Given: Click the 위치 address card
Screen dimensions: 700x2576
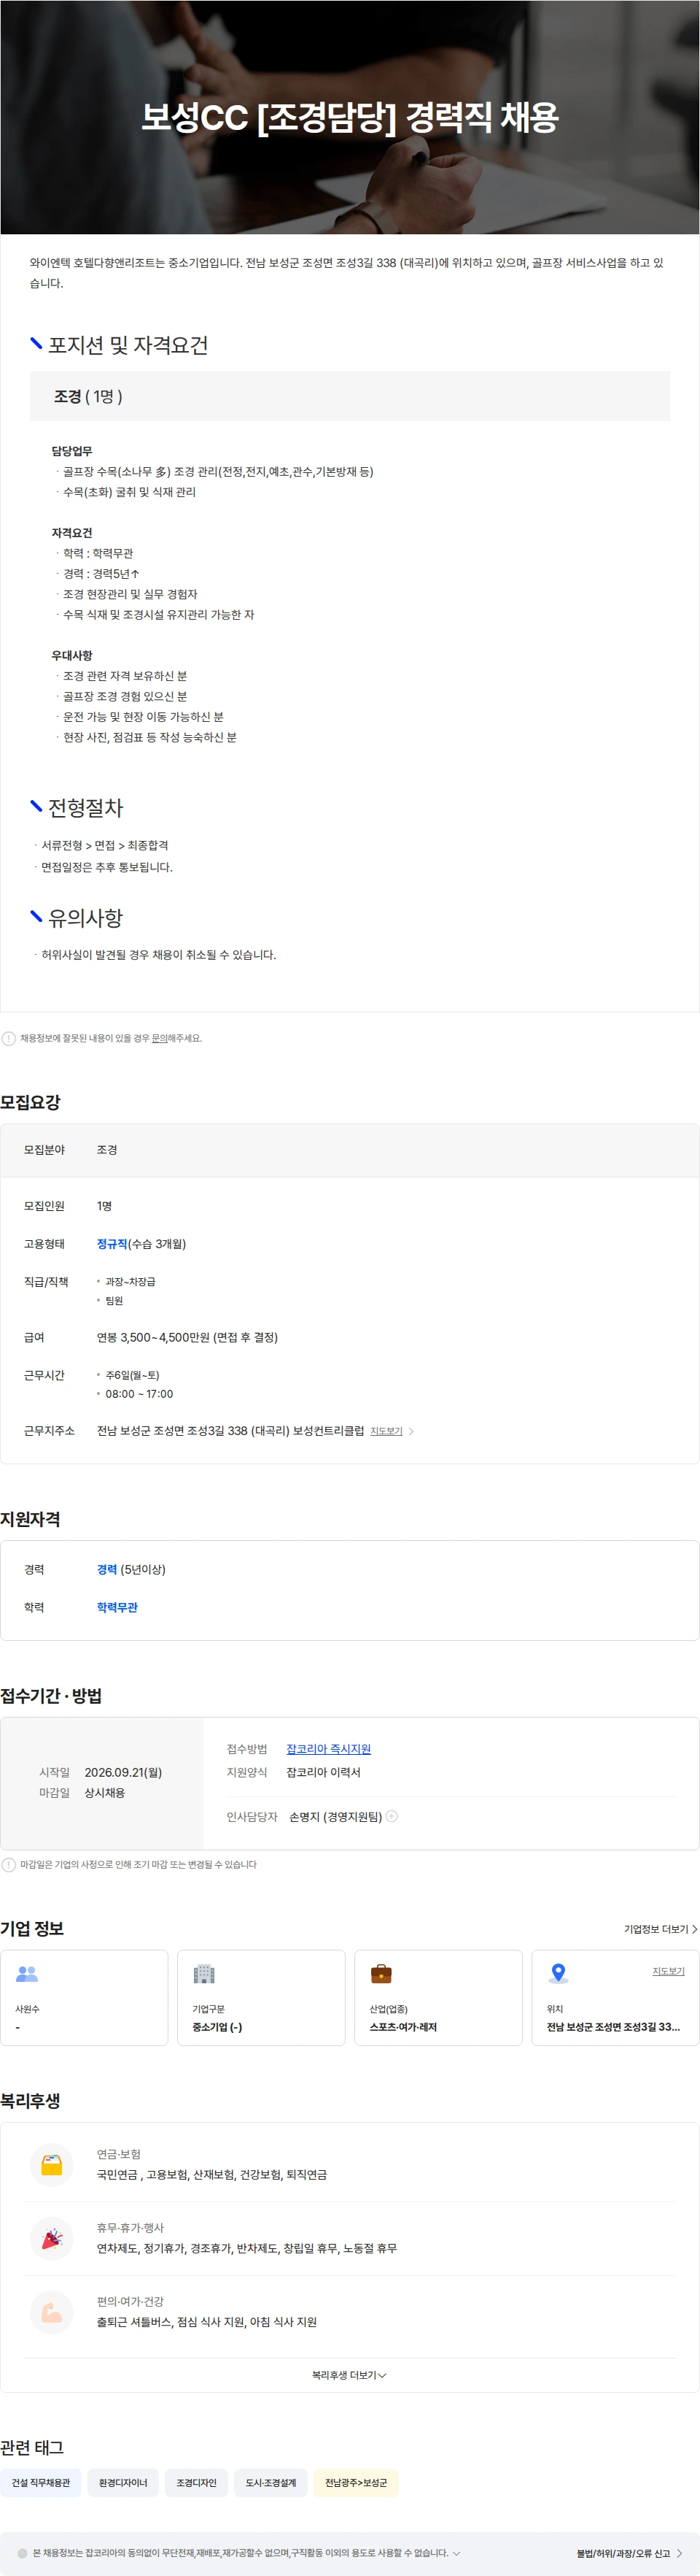Looking at the screenshot, I should (615, 1997).
